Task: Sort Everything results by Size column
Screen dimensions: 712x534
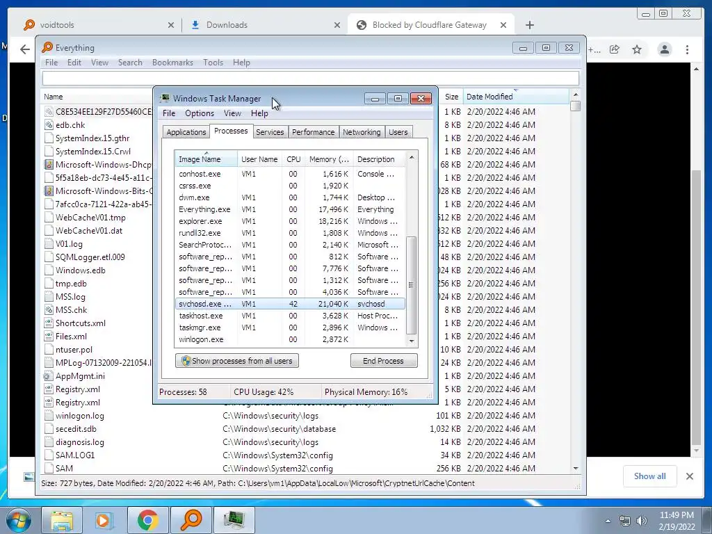Action: [x=451, y=97]
